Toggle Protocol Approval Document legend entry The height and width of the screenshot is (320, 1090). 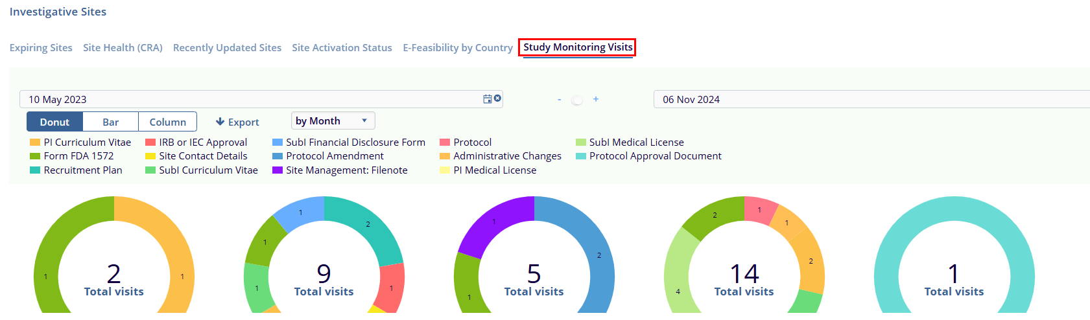pos(655,156)
